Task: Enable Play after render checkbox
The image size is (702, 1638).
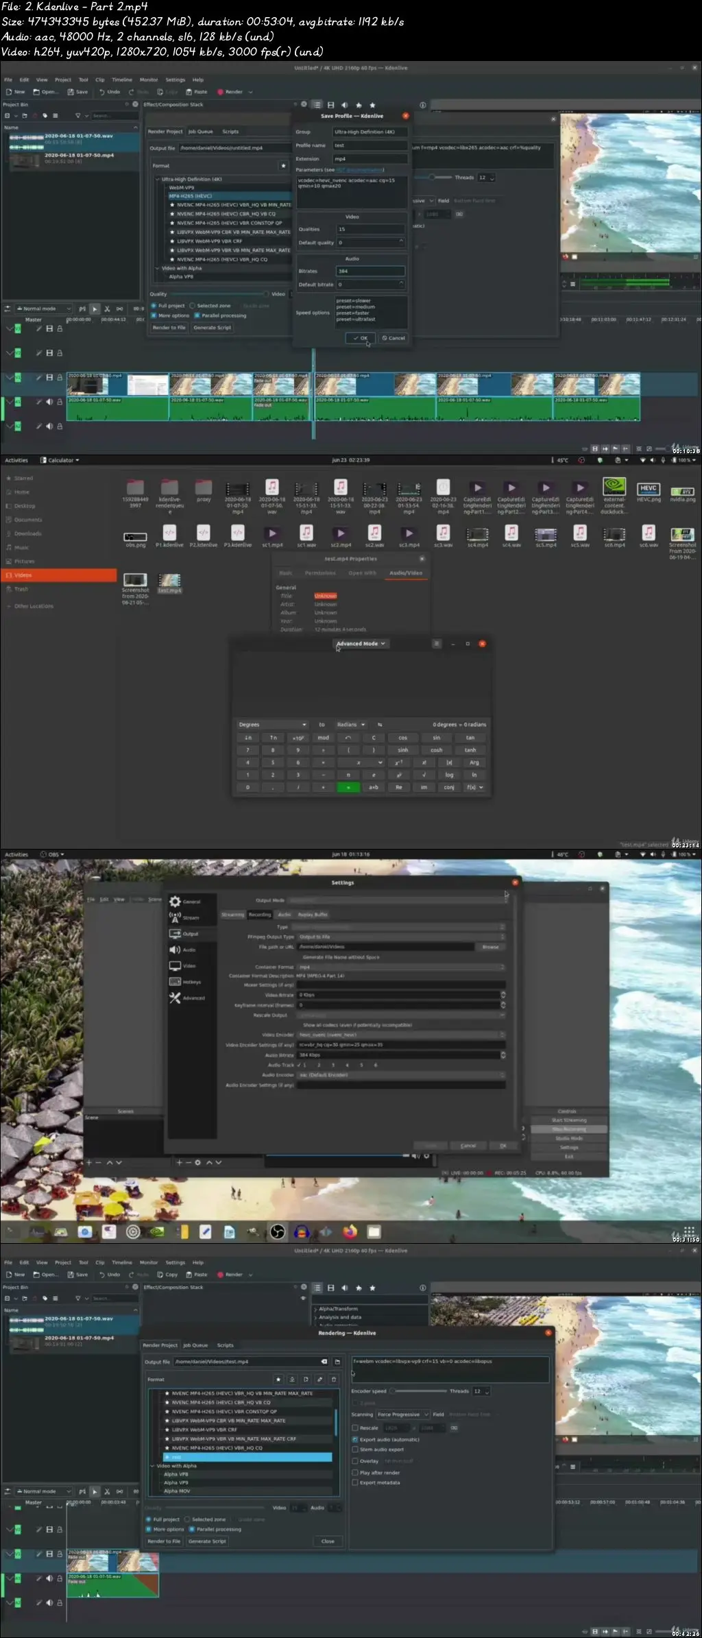Action: click(x=355, y=1472)
